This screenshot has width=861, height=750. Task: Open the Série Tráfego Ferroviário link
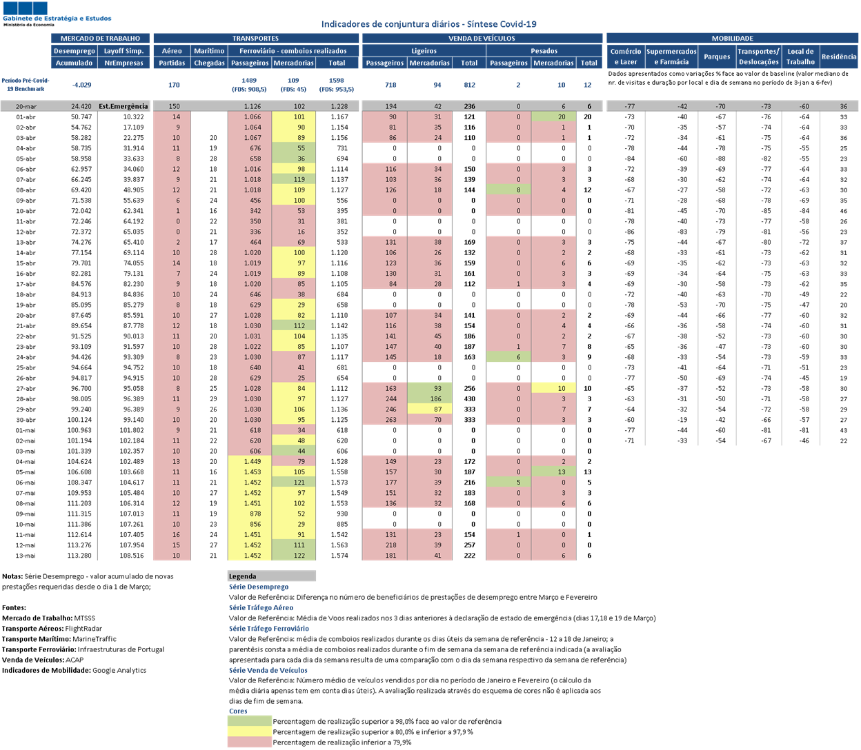268,629
